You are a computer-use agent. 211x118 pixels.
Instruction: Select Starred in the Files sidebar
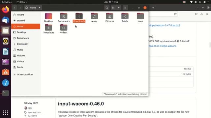(x=26, y=20)
